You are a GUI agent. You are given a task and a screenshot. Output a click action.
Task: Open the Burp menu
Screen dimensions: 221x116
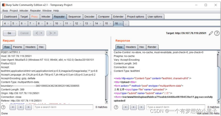(x=5, y=11)
